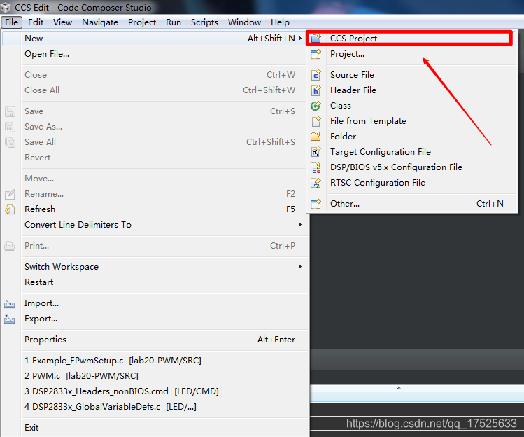The width and height of the screenshot is (524, 437).
Task: Click the green Class icon
Action: click(x=316, y=106)
